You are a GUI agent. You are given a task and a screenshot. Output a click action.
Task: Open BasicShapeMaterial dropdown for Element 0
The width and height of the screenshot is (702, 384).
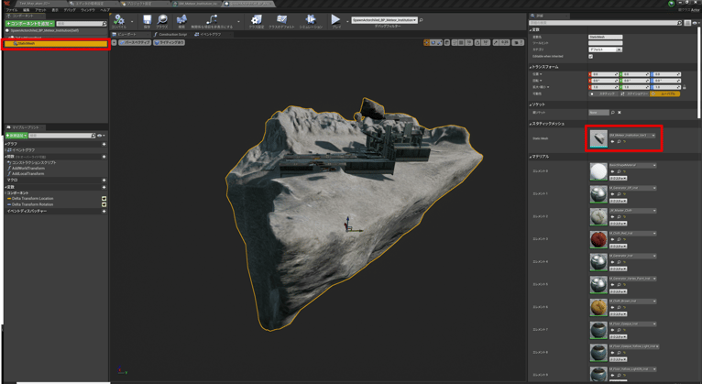[631, 166]
